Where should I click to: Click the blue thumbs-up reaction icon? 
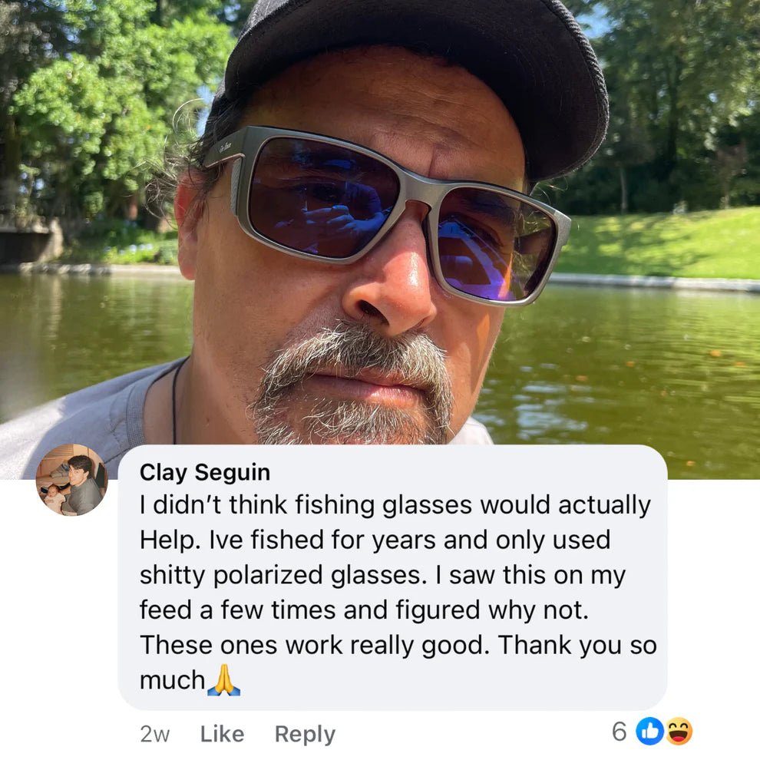[649, 732]
